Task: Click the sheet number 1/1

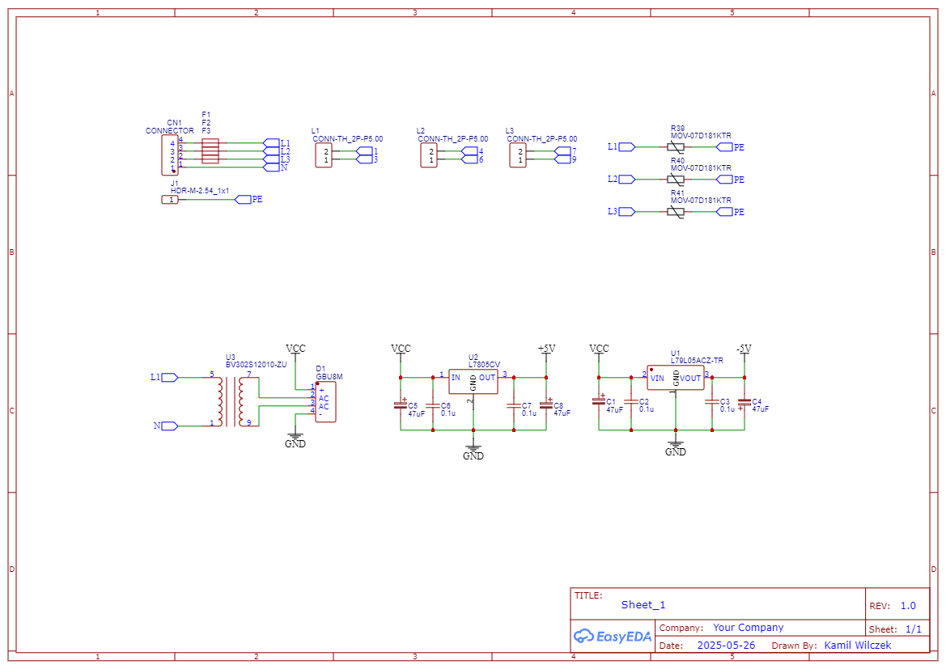Action: click(914, 629)
